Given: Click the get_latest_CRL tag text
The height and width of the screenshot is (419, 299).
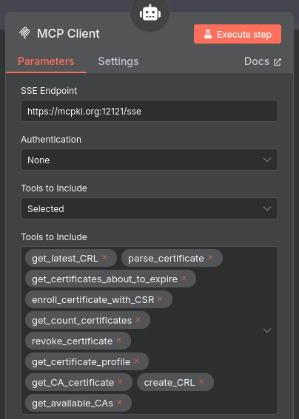Looking at the screenshot, I should 65,259.
